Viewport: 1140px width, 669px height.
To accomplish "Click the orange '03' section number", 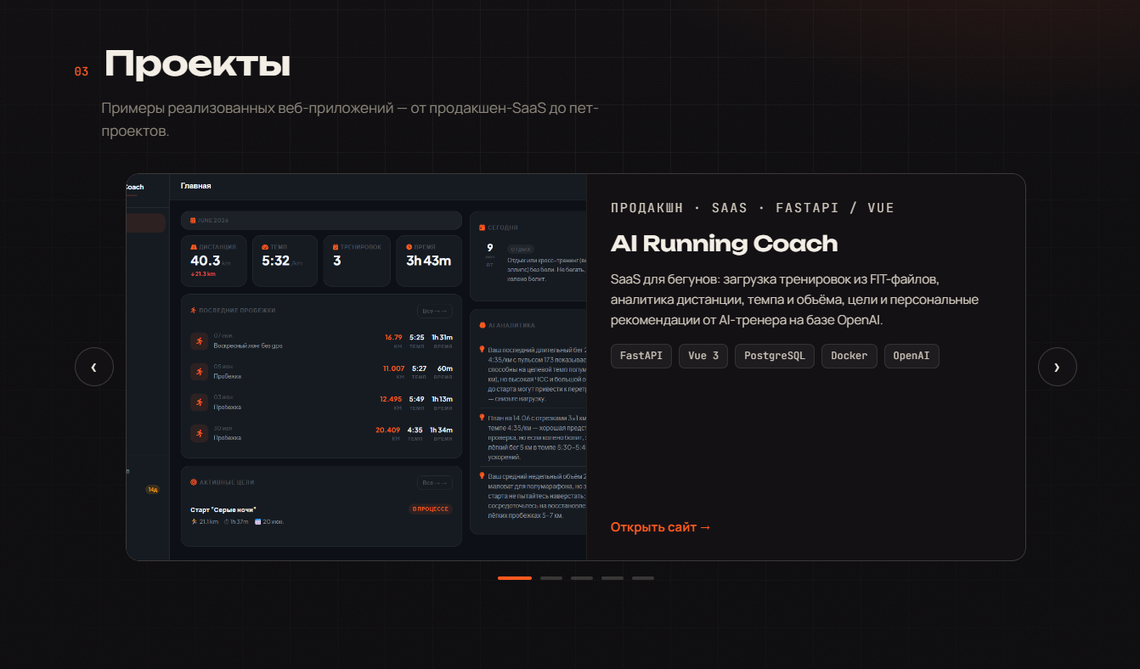I will pos(82,72).
